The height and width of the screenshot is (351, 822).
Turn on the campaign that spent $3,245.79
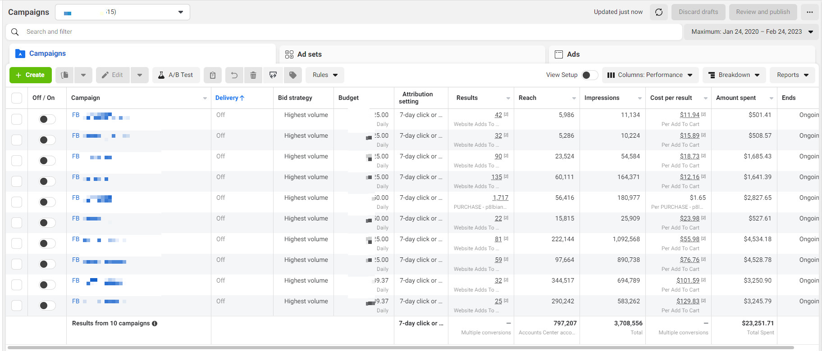47,306
